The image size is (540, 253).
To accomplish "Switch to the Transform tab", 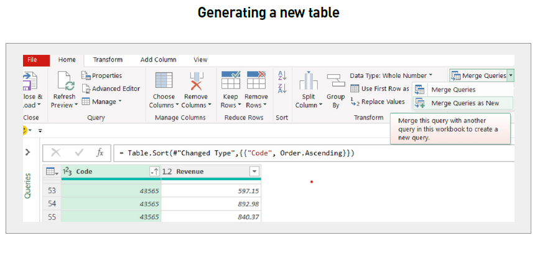I will pyautogui.click(x=108, y=60).
